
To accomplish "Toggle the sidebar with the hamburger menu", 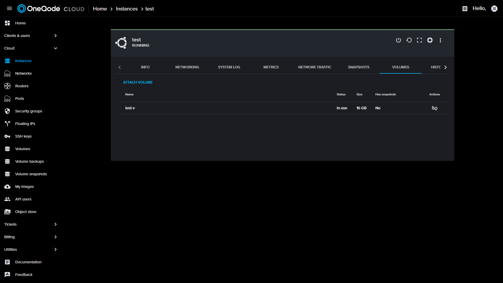I will click(x=9, y=8).
